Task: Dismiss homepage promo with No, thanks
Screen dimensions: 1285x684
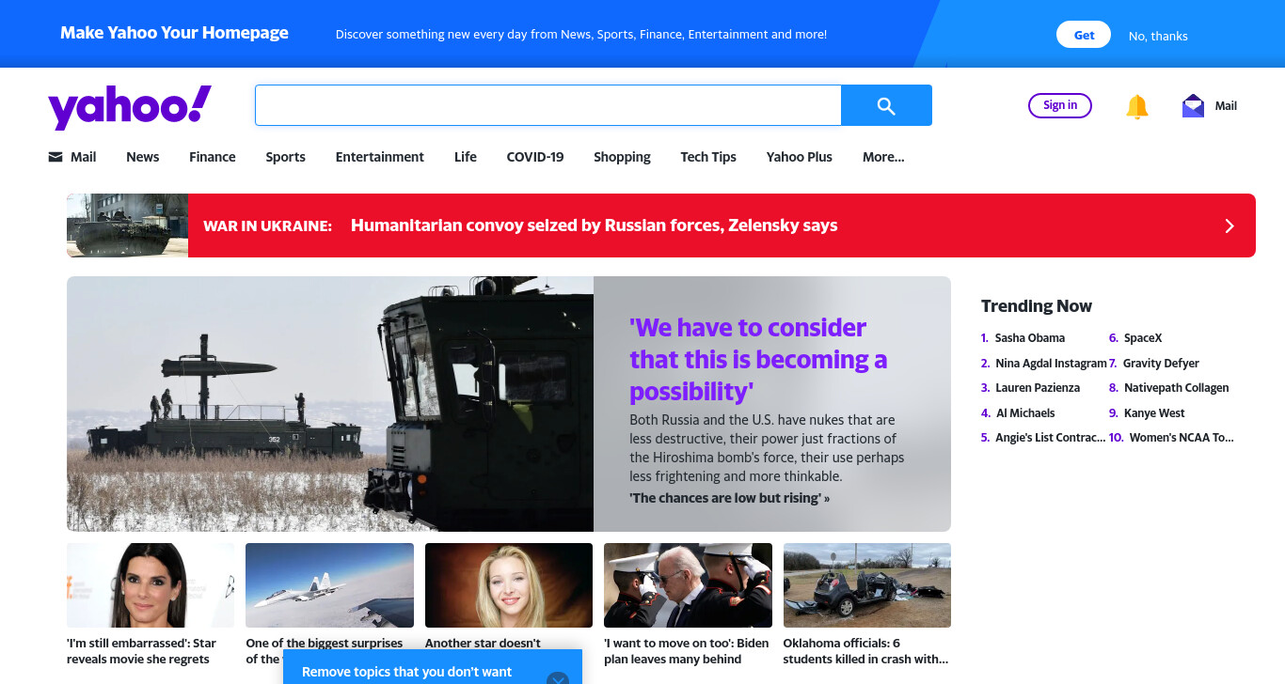Action: [1158, 36]
